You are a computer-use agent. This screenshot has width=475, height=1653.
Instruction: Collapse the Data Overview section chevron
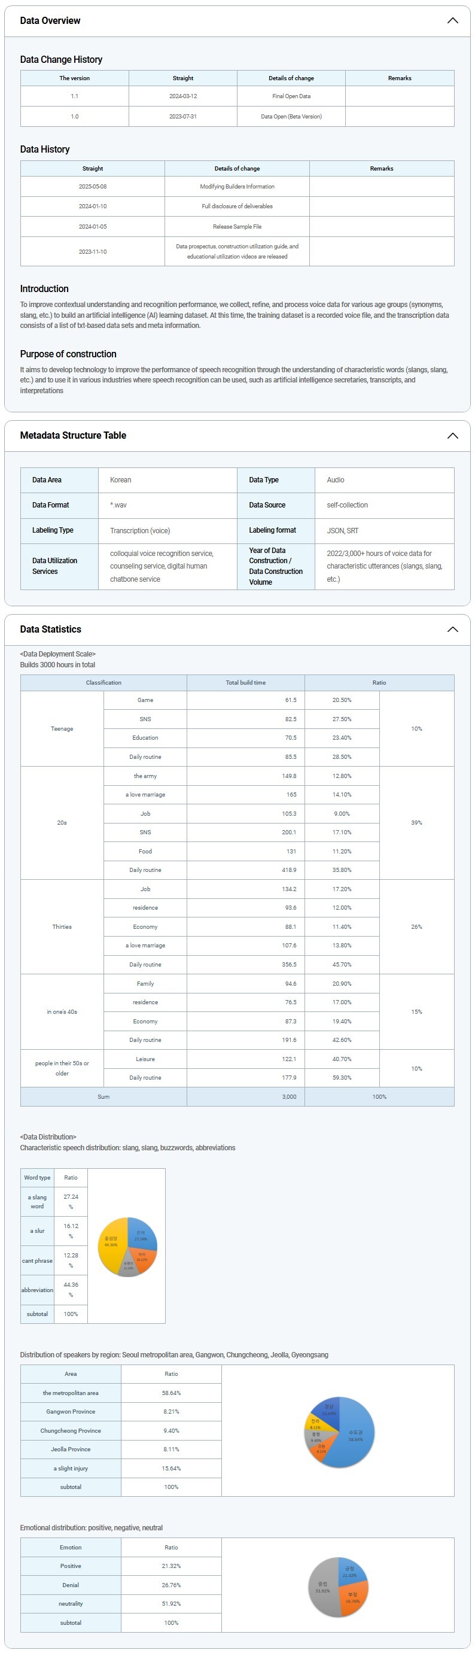tap(452, 20)
